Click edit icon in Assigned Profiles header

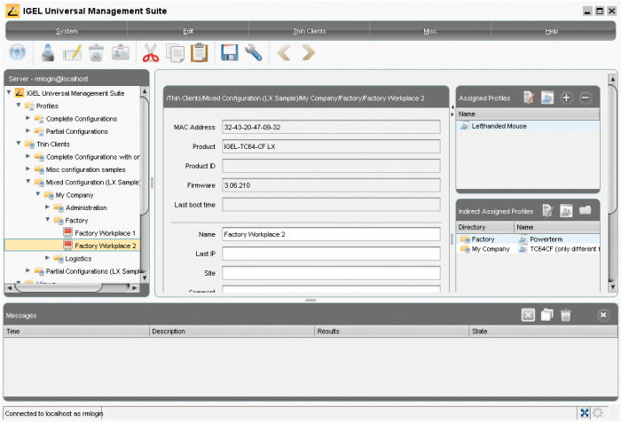pos(529,98)
